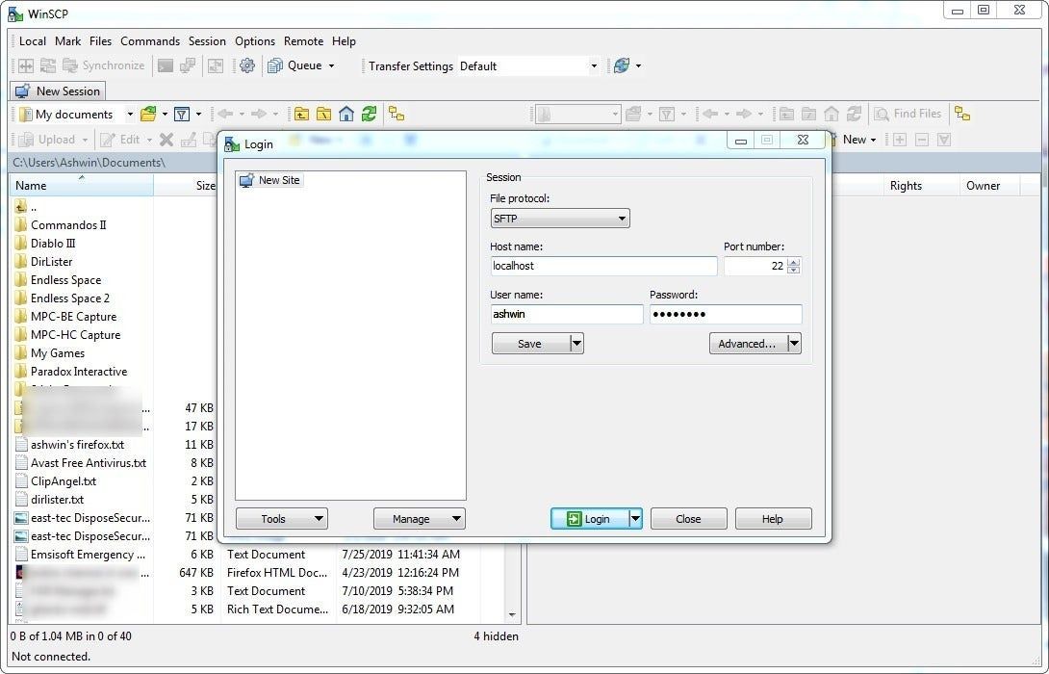The image size is (1049, 674).
Task: Increase Port number with the stepper arrow
Action: (x=793, y=261)
